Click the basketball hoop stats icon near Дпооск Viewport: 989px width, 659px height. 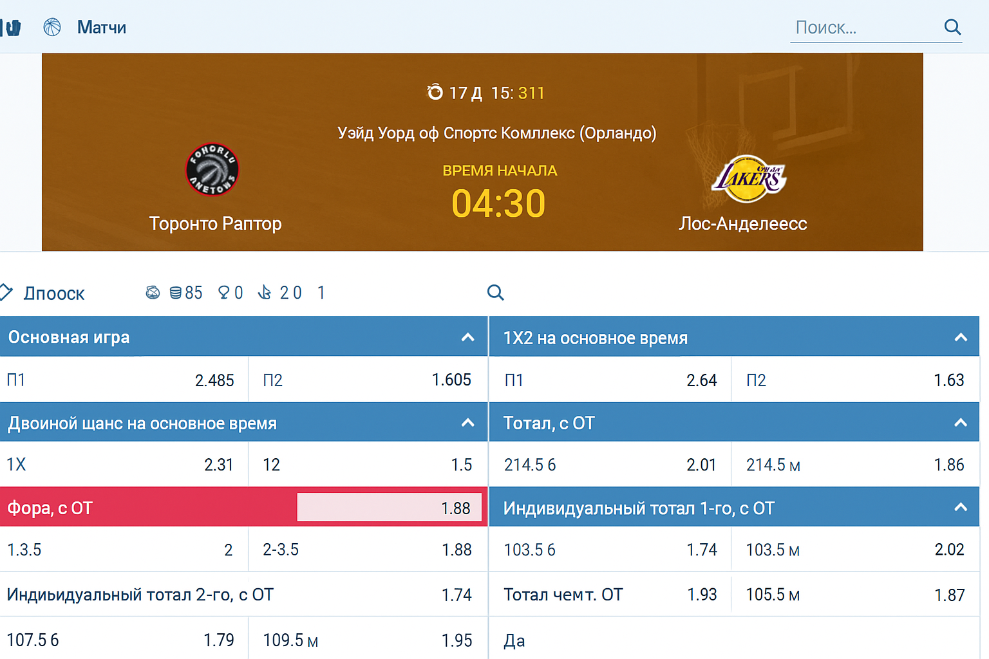tap(153, 293)
